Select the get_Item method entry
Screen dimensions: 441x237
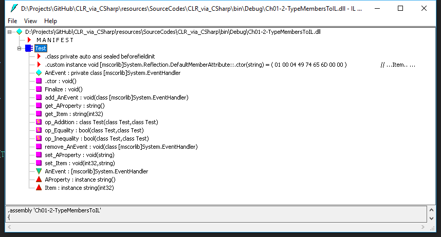71,114
